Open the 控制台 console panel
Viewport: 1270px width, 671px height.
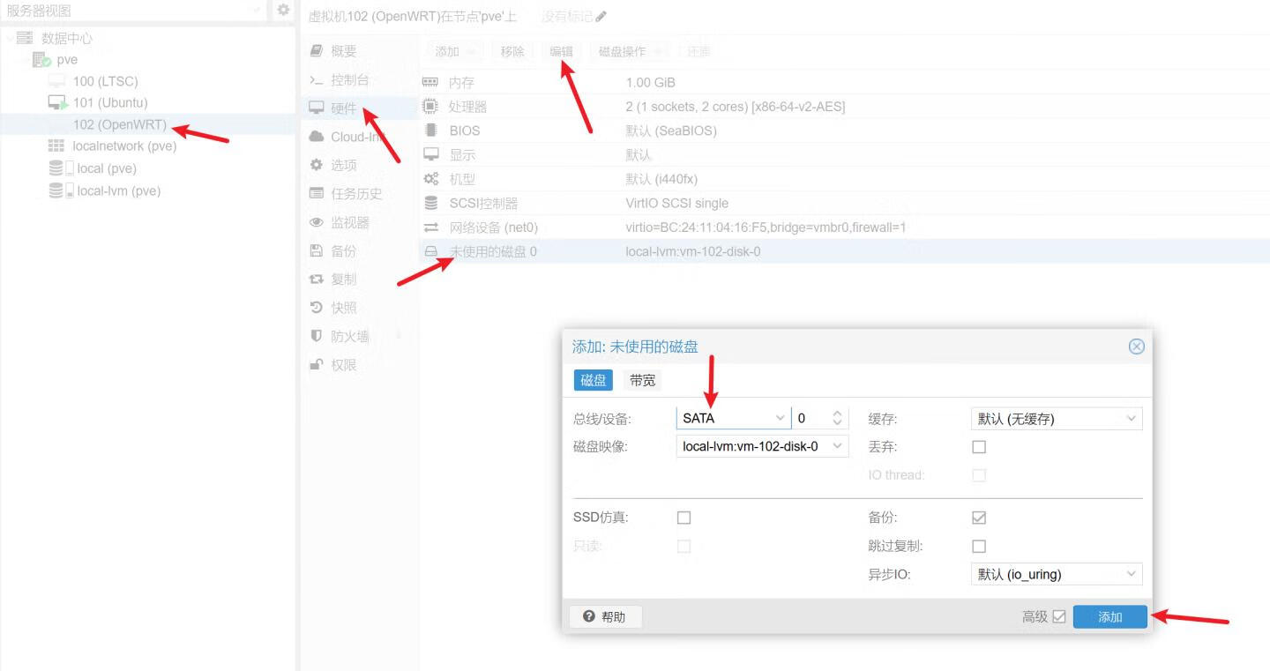[349, 80]
